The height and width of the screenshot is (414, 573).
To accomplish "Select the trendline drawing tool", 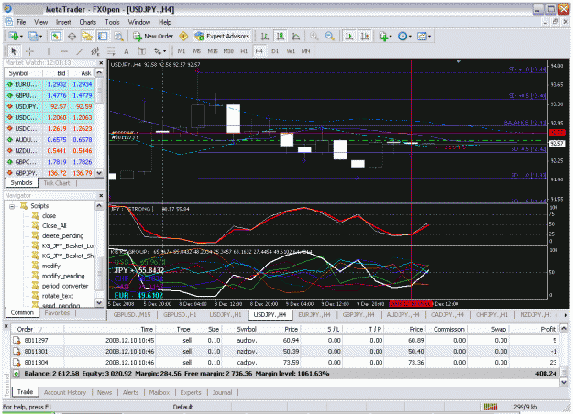I will tap(80, 51).
